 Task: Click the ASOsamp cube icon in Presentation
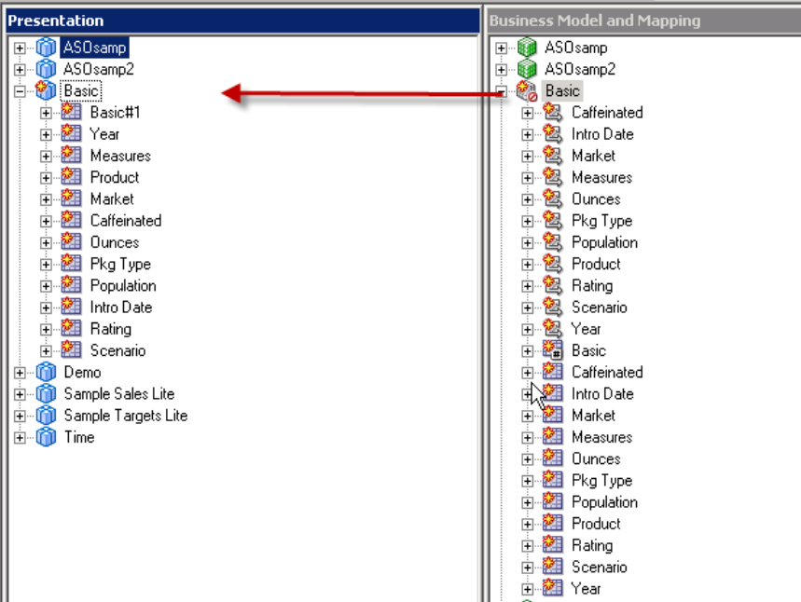pos(46,48)
